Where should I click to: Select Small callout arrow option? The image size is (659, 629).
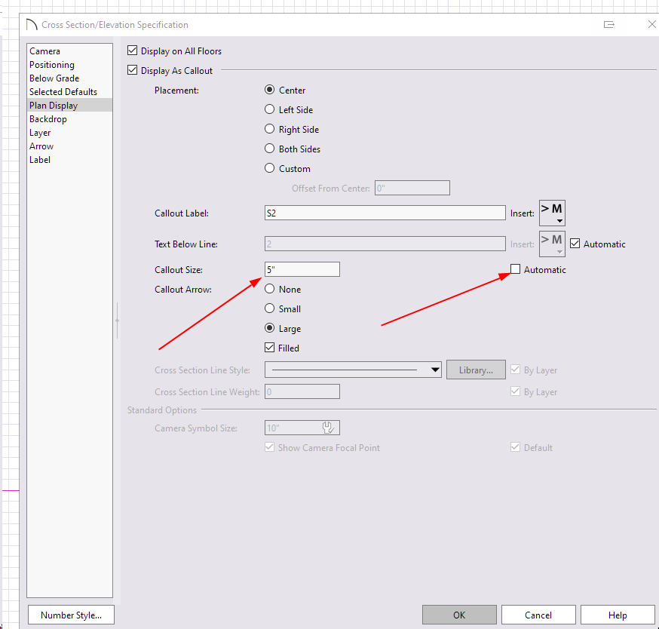(x=270, y=309)
